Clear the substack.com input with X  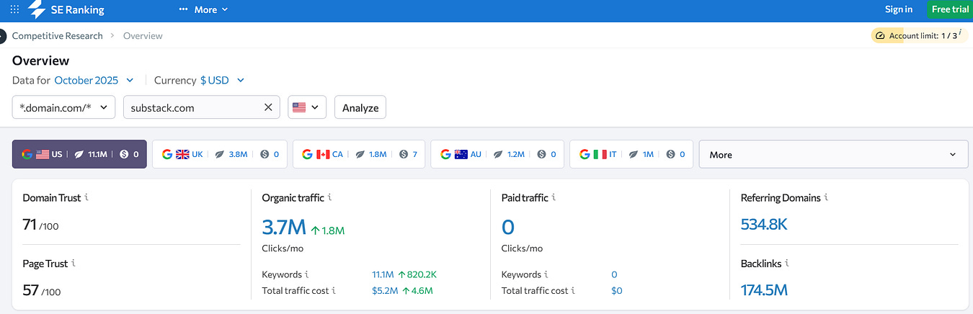click(x=268, y=107)
